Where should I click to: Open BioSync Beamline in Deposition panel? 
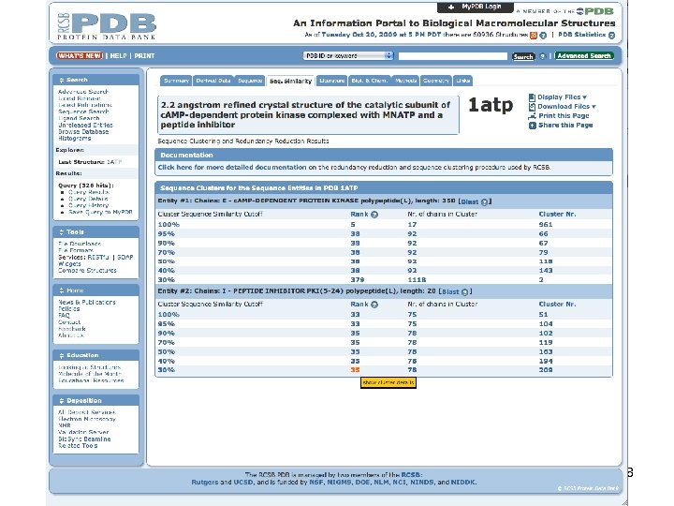pyautogui.click(x=84, y=439)
